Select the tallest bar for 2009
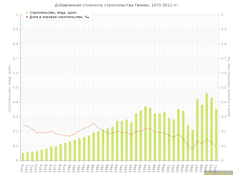This screenshot has width=233, height=175. [x=207, y=127]
